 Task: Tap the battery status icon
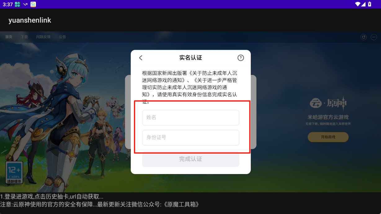[x=370, y=4]
